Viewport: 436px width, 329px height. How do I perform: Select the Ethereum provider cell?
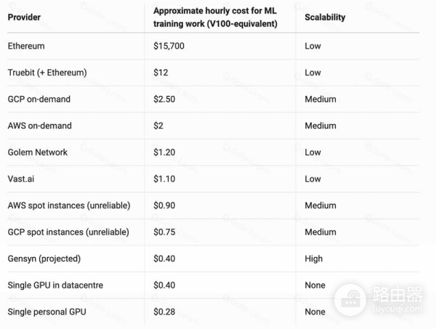[26, 46]
